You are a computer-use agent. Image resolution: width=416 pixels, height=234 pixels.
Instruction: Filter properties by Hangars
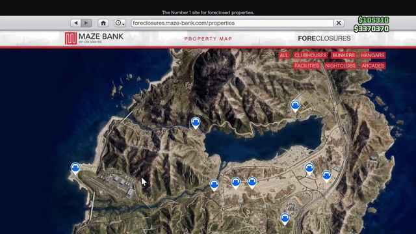point(372,55)
